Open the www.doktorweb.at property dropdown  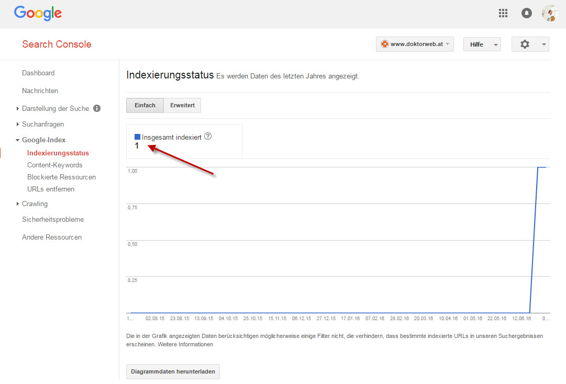click(x=415, y=44)
